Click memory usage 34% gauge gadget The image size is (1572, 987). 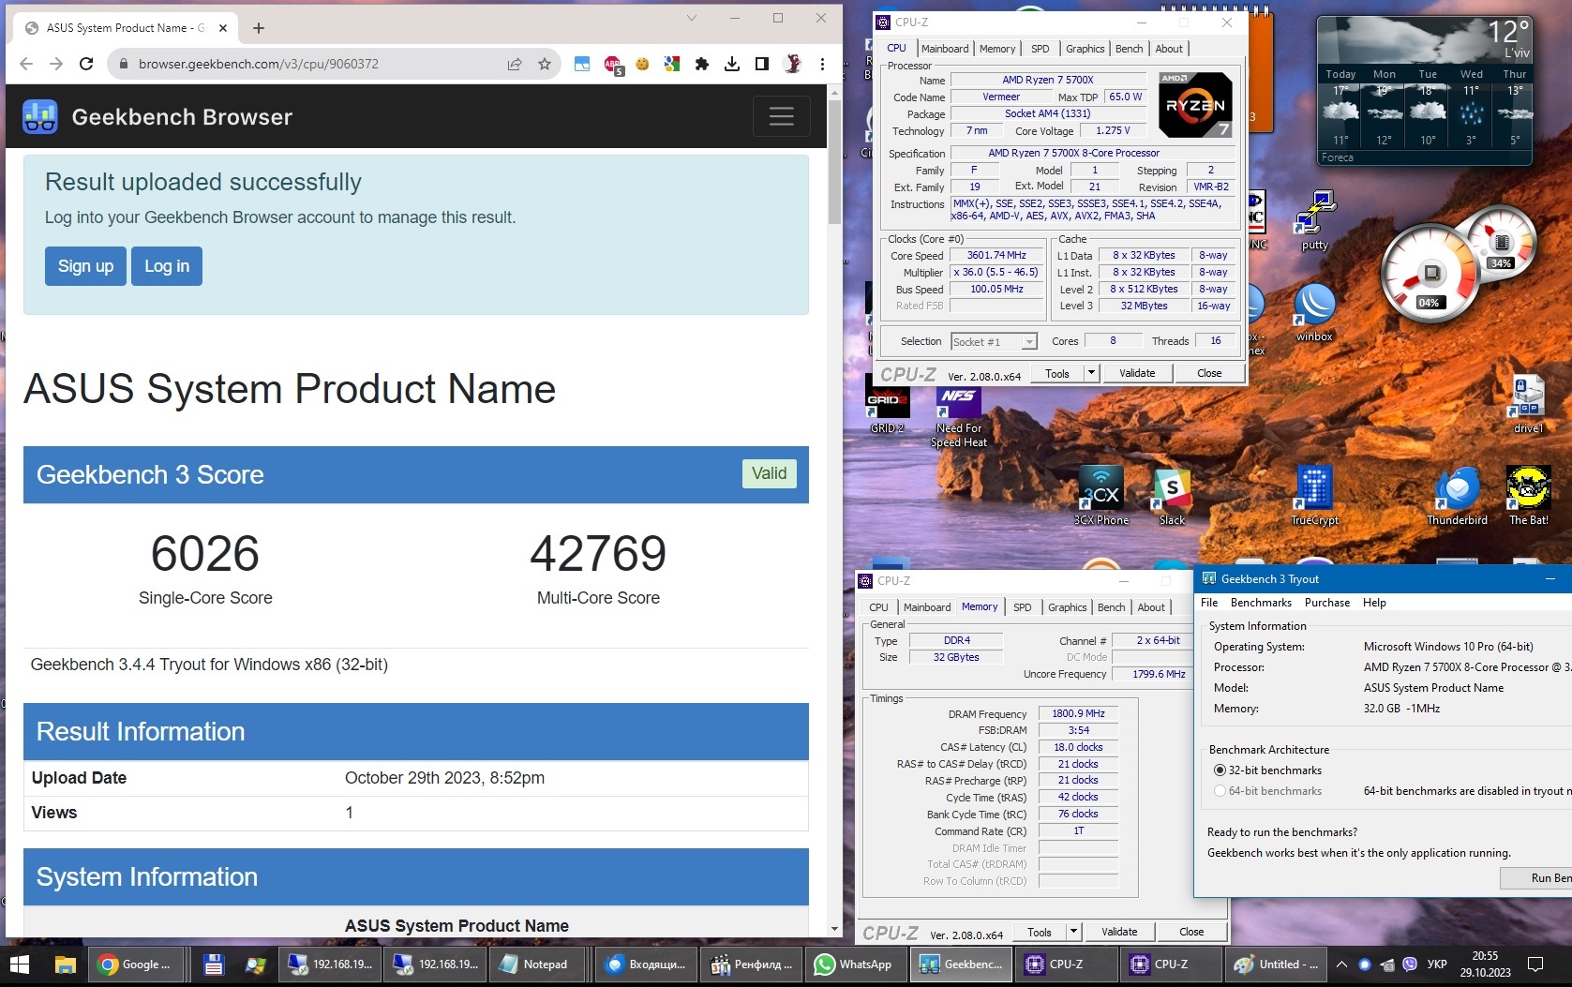point(1502,243)
